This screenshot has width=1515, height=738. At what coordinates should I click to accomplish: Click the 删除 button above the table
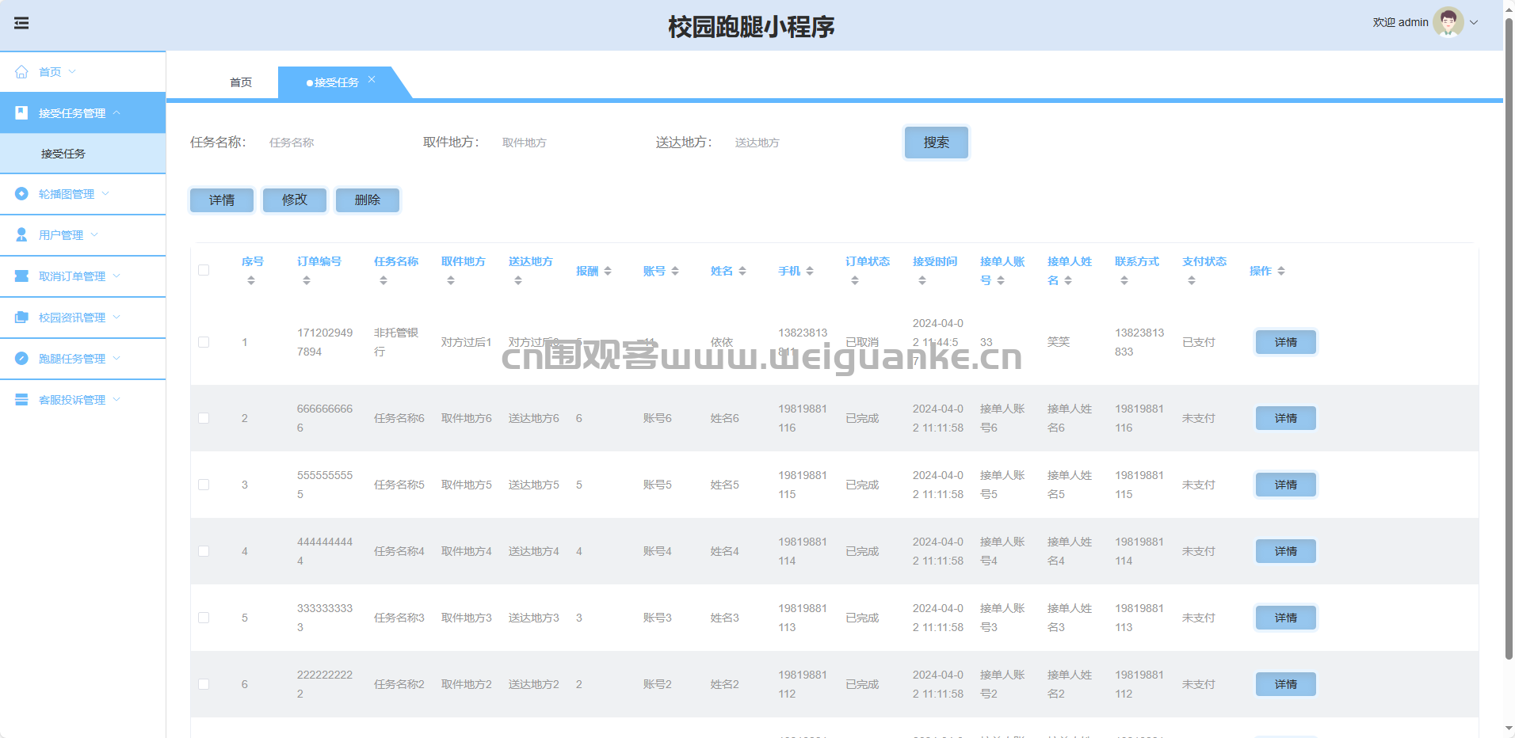coord(367,200)
